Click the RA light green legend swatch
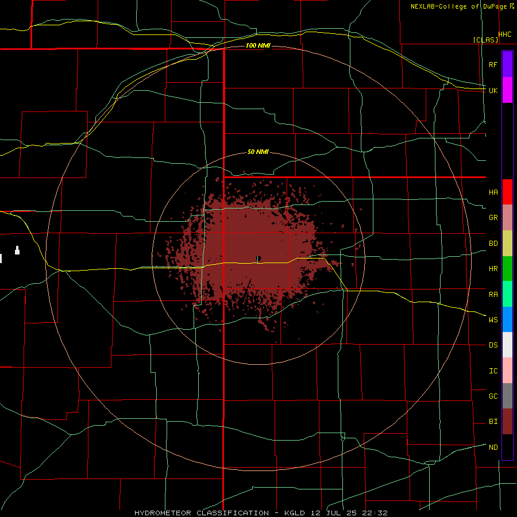Screen dimensions: 517x517 click(x=507, y=294)
